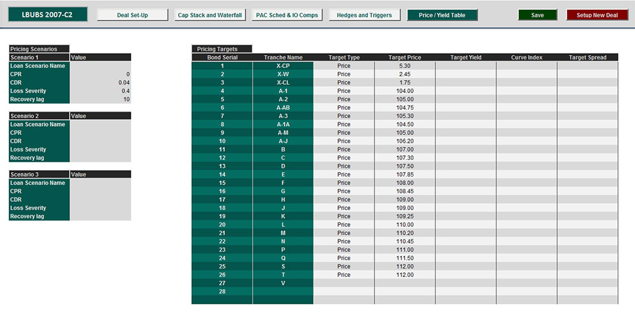Select the Price / Yield Table tab

click(442, 15)
